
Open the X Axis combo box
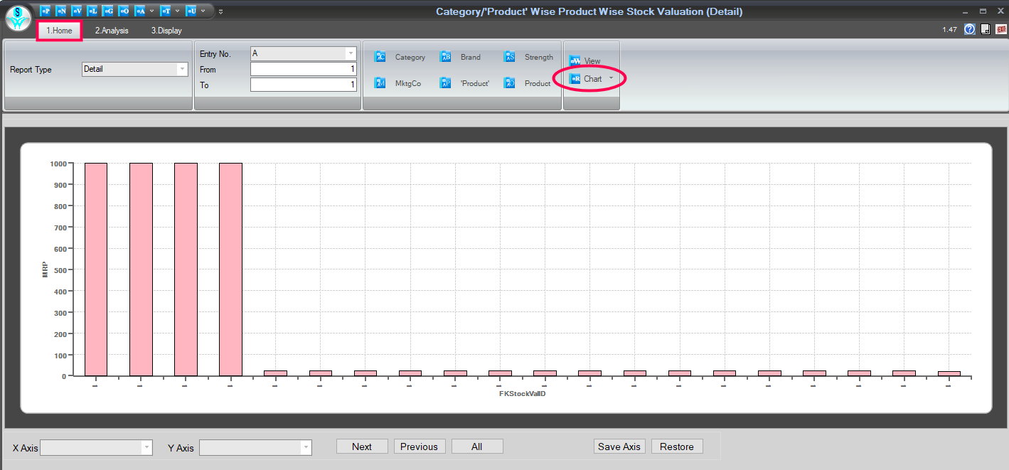(146, 447)
